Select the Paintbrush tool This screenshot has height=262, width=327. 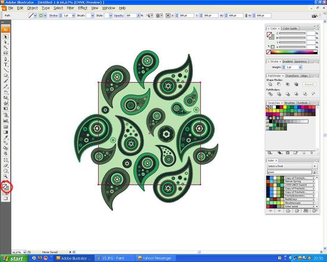[5, 81]
